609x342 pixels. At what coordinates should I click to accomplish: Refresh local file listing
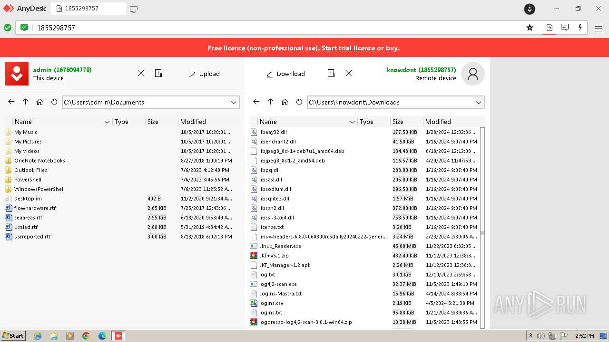(x=54, y=102)
